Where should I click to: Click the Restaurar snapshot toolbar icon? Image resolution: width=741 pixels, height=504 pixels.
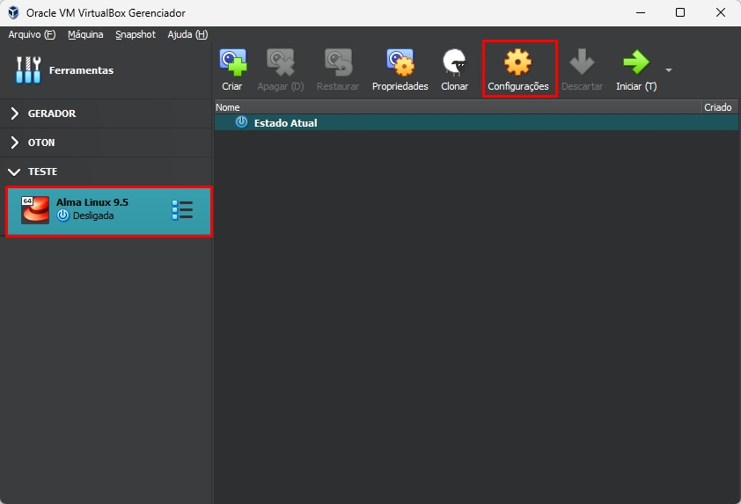338,62
